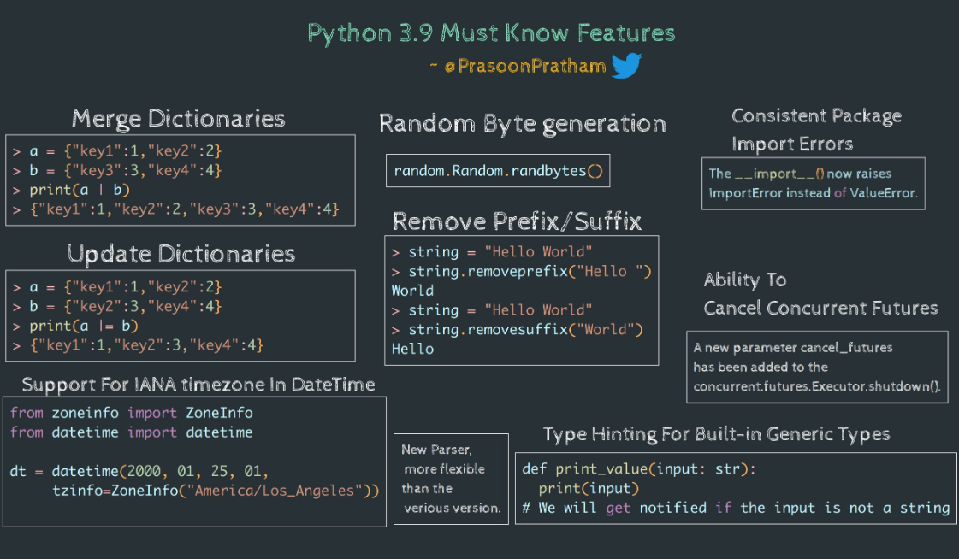Select the Merge Dictionaries heading
The height and width of the screenshot is (559, 959).
click(178, 118)
